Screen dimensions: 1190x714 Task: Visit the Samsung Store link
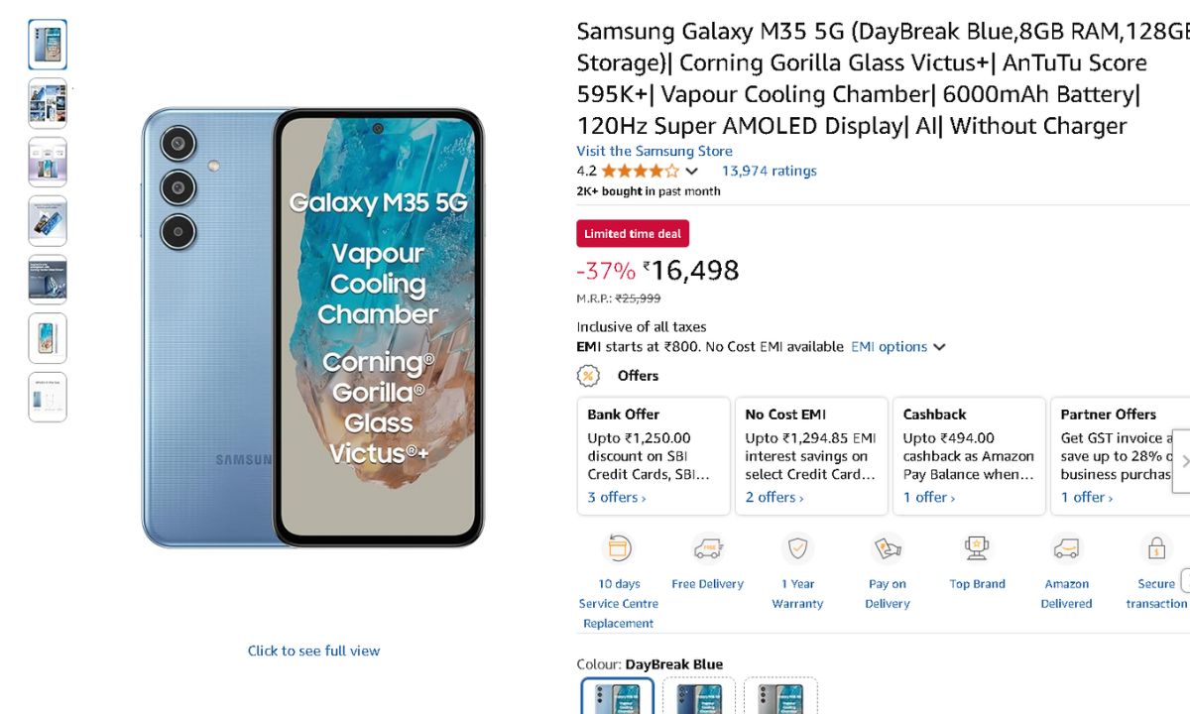point(654,151)
